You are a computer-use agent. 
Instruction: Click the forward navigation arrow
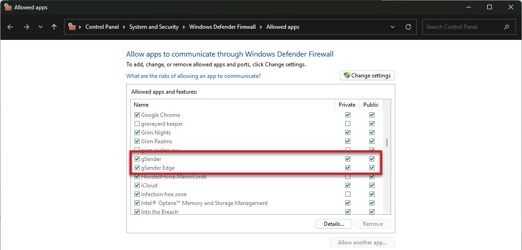pyautogui.click(x=26, y=27)
